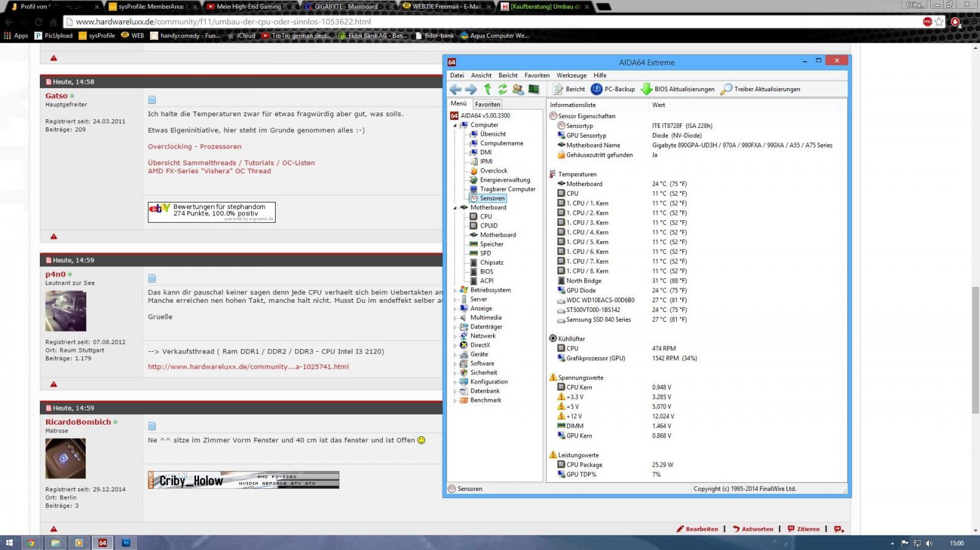Switch to the Menü tab in AIDA64
The height and width of the screenshot is (550, 980).
[x=459, y=103]
